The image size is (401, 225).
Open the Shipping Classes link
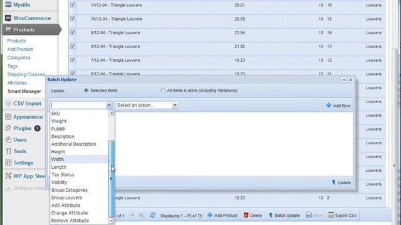tap(26, 74)
